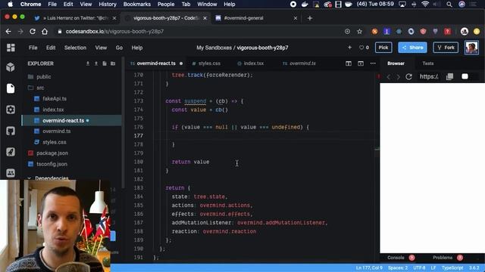
Task: Go to Chrome home page
Action: [45, 32]
